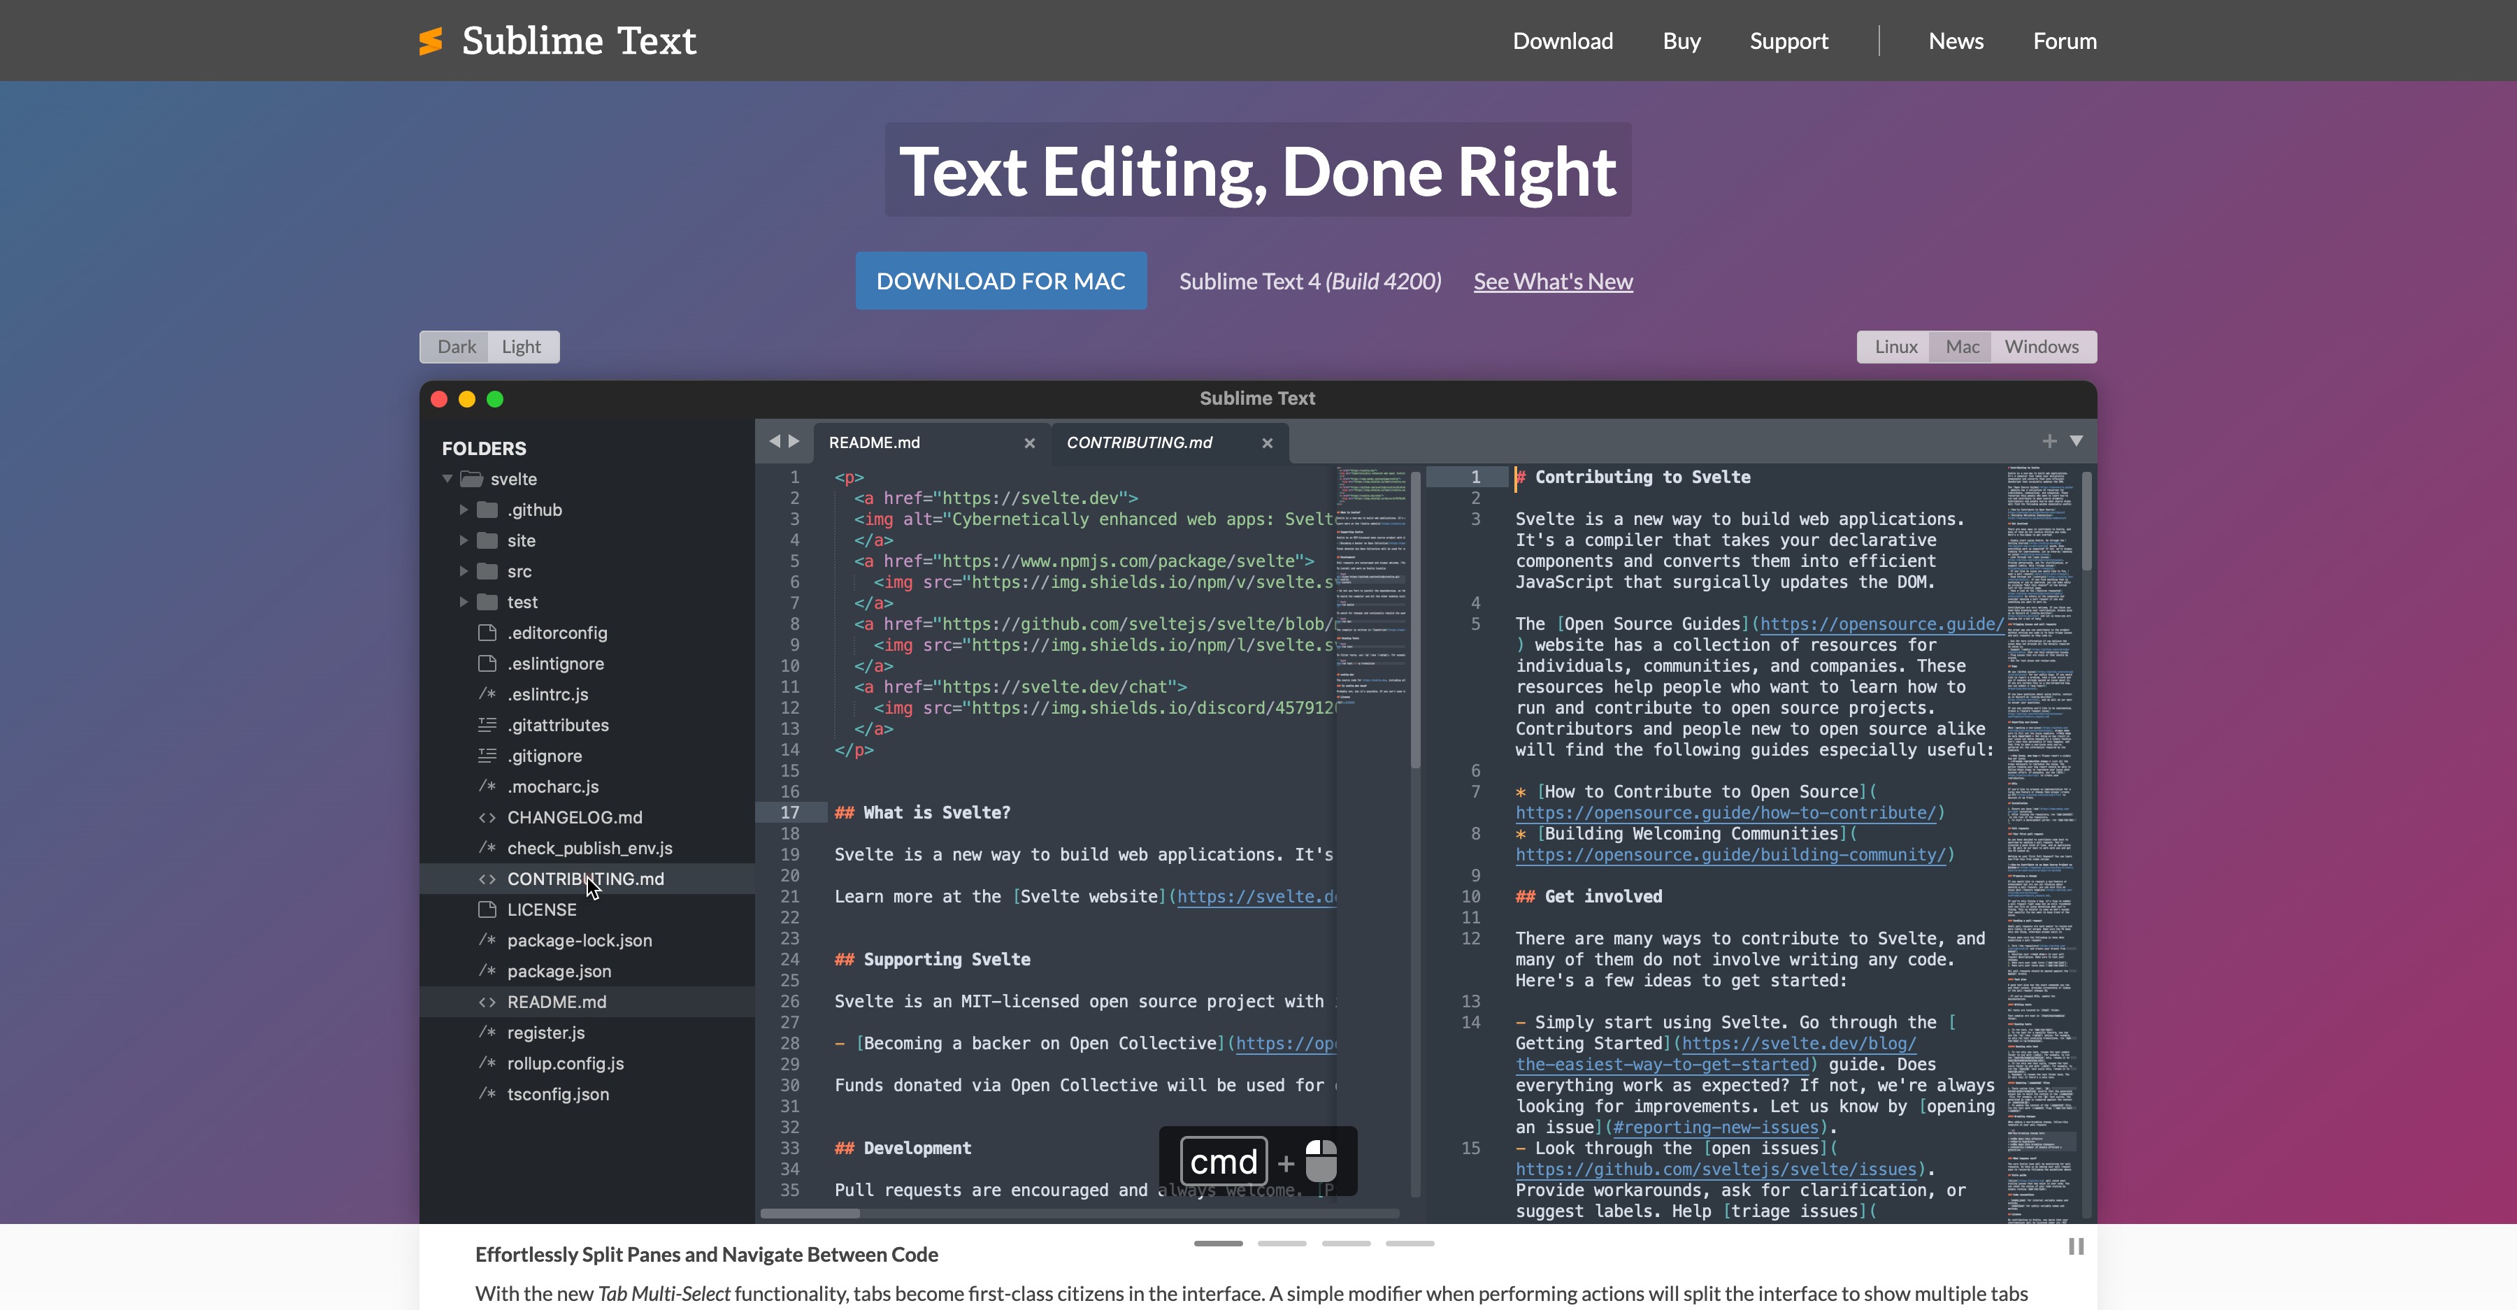Expand the .github folder
The image size is (2517, 1310).
coord(463,510)
